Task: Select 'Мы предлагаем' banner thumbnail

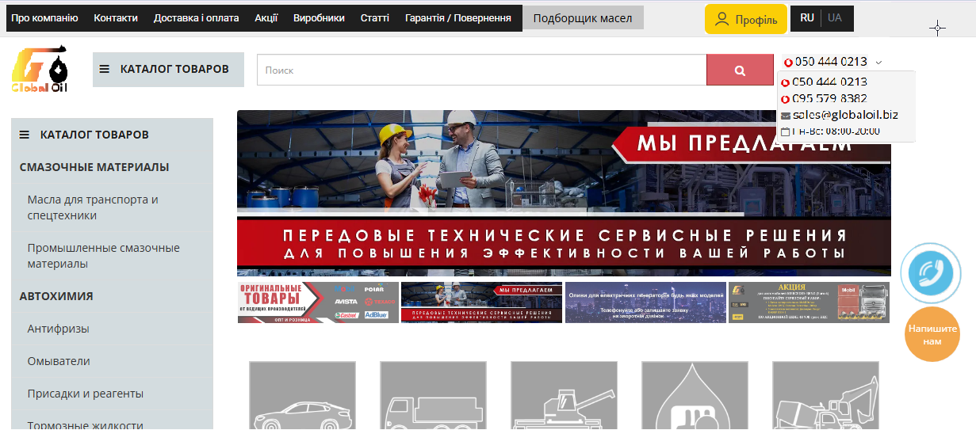Action: 481,303
